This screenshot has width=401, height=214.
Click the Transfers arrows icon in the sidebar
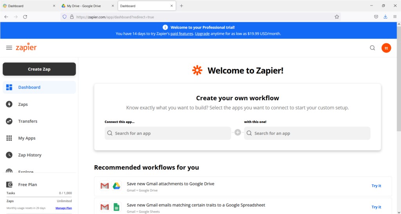(x=9, y=121)
